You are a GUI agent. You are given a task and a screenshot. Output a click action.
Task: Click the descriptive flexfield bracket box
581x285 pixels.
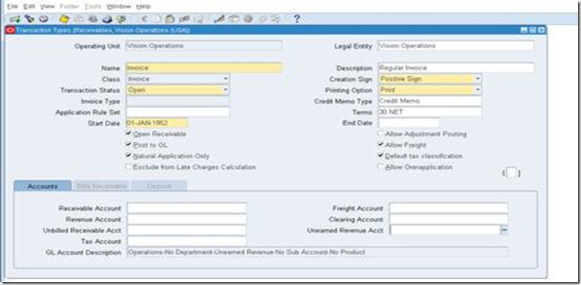tap(511, 173)
